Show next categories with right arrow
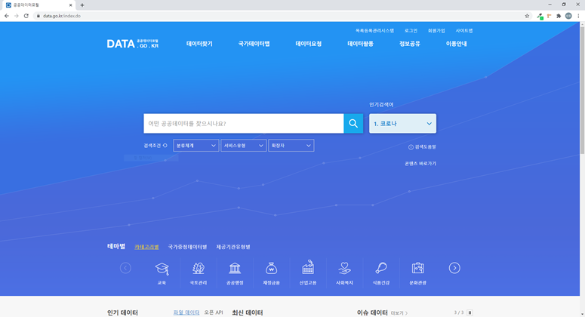 [454, 268]
